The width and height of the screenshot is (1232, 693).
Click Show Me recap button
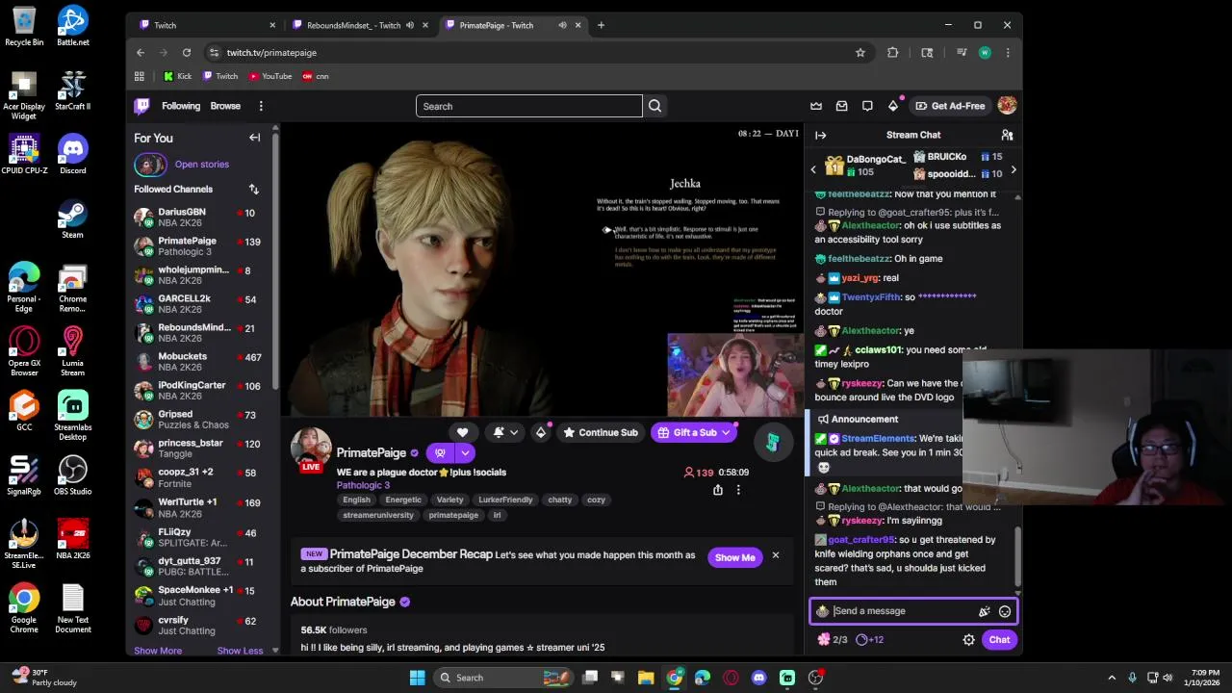point(734,557)
